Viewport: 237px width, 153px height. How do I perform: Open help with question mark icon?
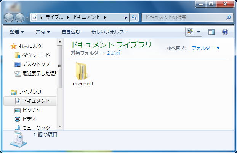pos(225,32)
